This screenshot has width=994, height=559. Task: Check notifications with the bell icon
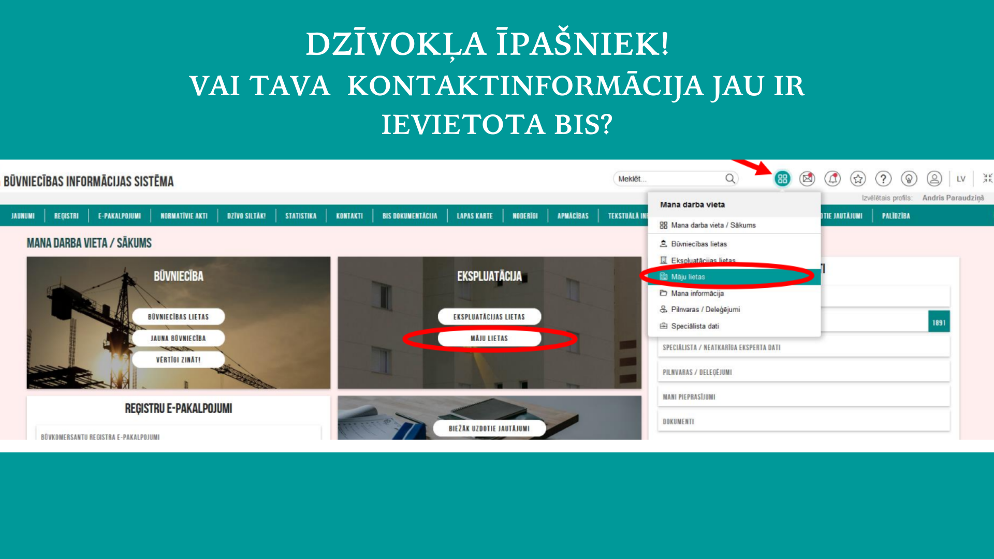[833, 179]
